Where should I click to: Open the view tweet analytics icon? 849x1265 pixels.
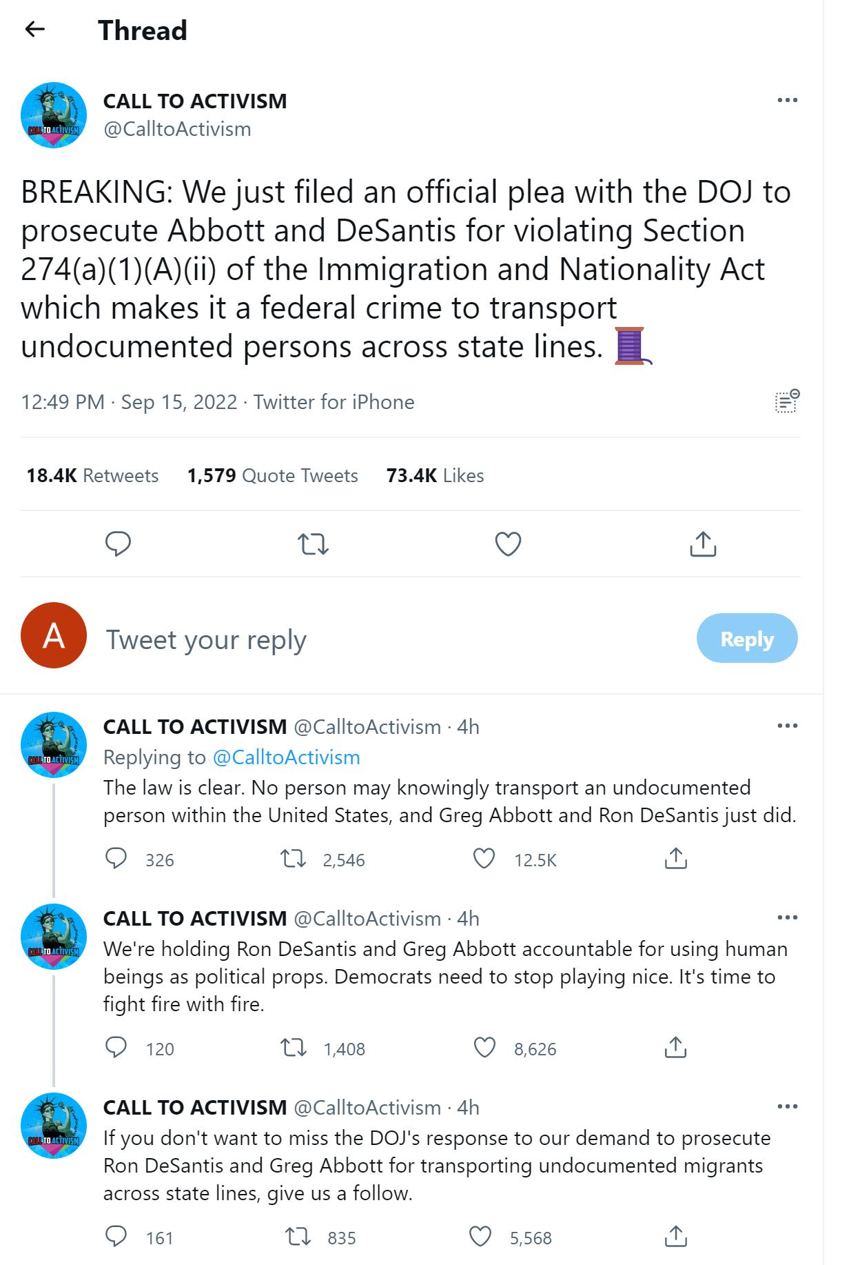click(x=787, y=400)
